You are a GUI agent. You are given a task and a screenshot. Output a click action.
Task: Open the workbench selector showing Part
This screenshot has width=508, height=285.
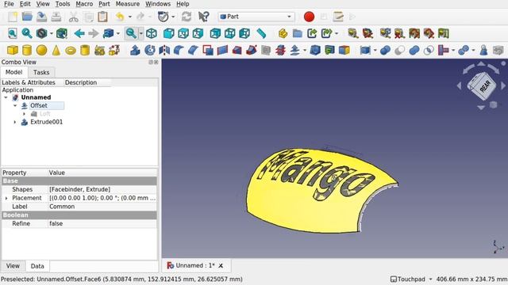click(x=256, y=17)
